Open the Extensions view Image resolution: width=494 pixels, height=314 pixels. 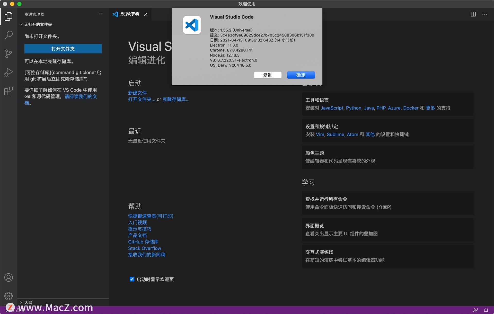(x=8, y=91)
